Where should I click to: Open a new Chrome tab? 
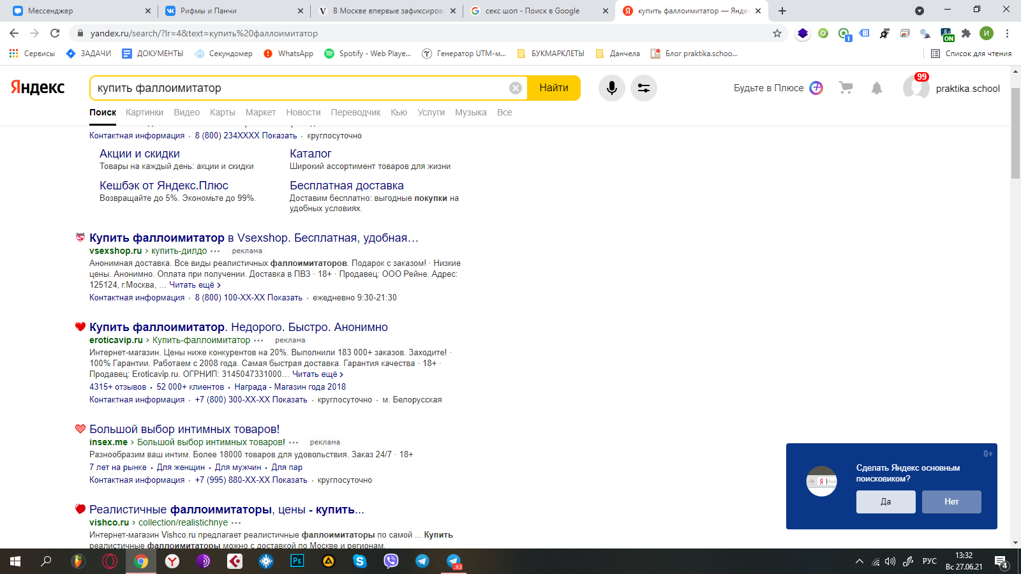pyautogui.click(x=782, y=11)
